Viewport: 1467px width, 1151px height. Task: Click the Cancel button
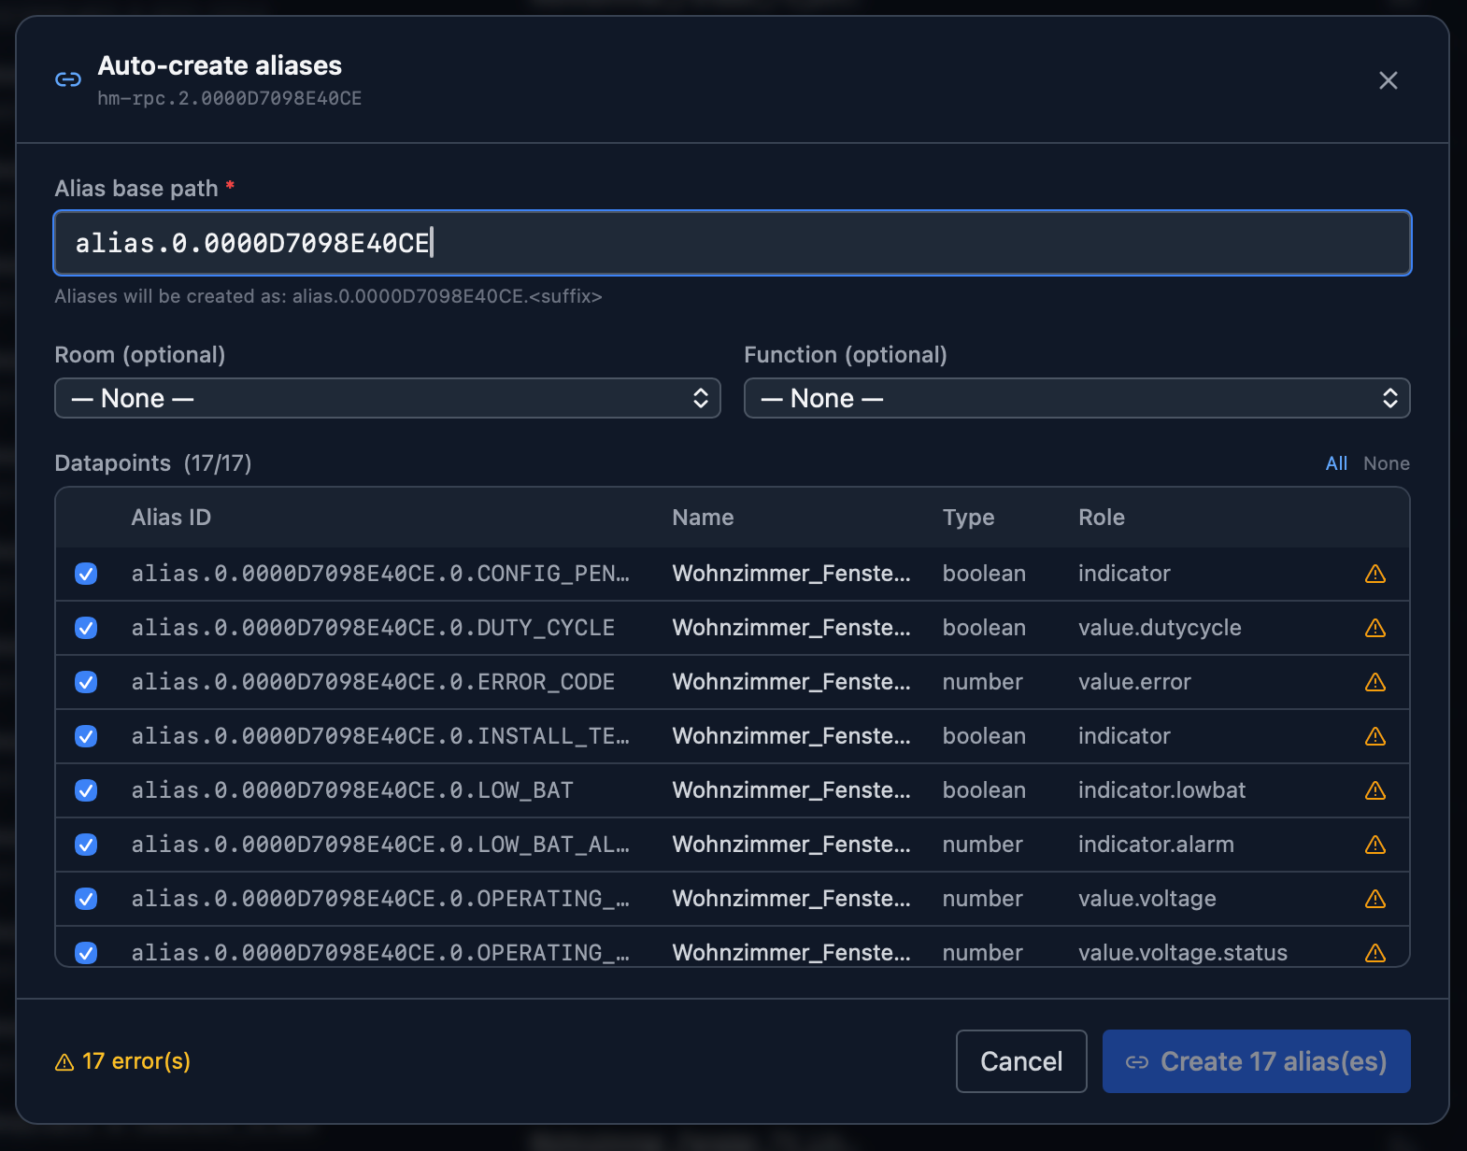[x=1021, y=1061]
